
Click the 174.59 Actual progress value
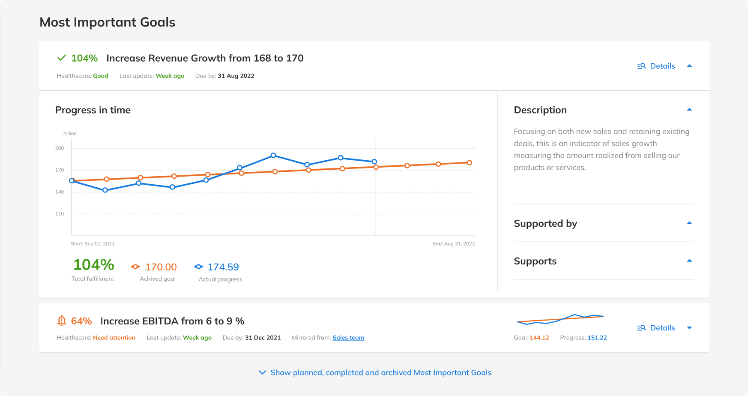click(223, 267)
